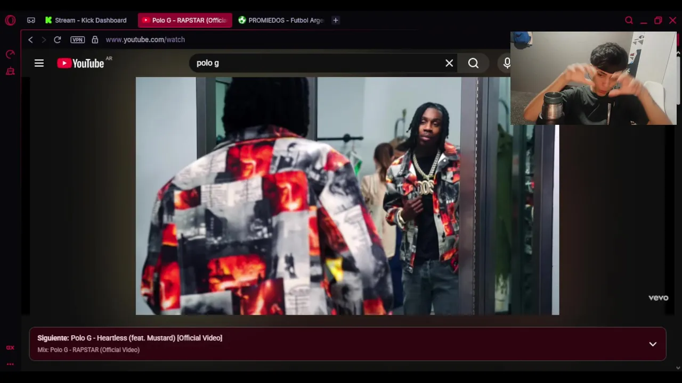
Task: Go forward to next page
Action: click(x=44, y=39)
